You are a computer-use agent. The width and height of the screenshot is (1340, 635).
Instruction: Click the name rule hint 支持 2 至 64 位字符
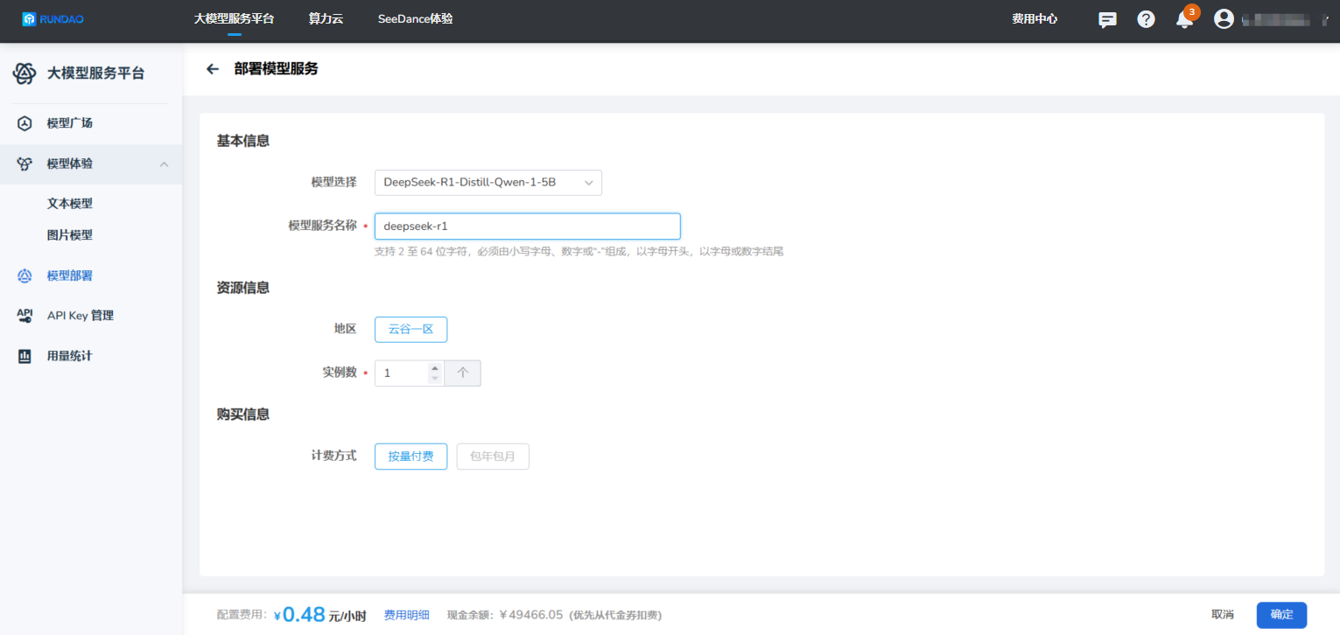click(579, 252)
